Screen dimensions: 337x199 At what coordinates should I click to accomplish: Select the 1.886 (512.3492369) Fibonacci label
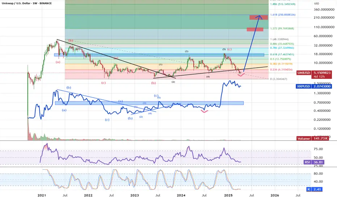[x=283, y=4]
